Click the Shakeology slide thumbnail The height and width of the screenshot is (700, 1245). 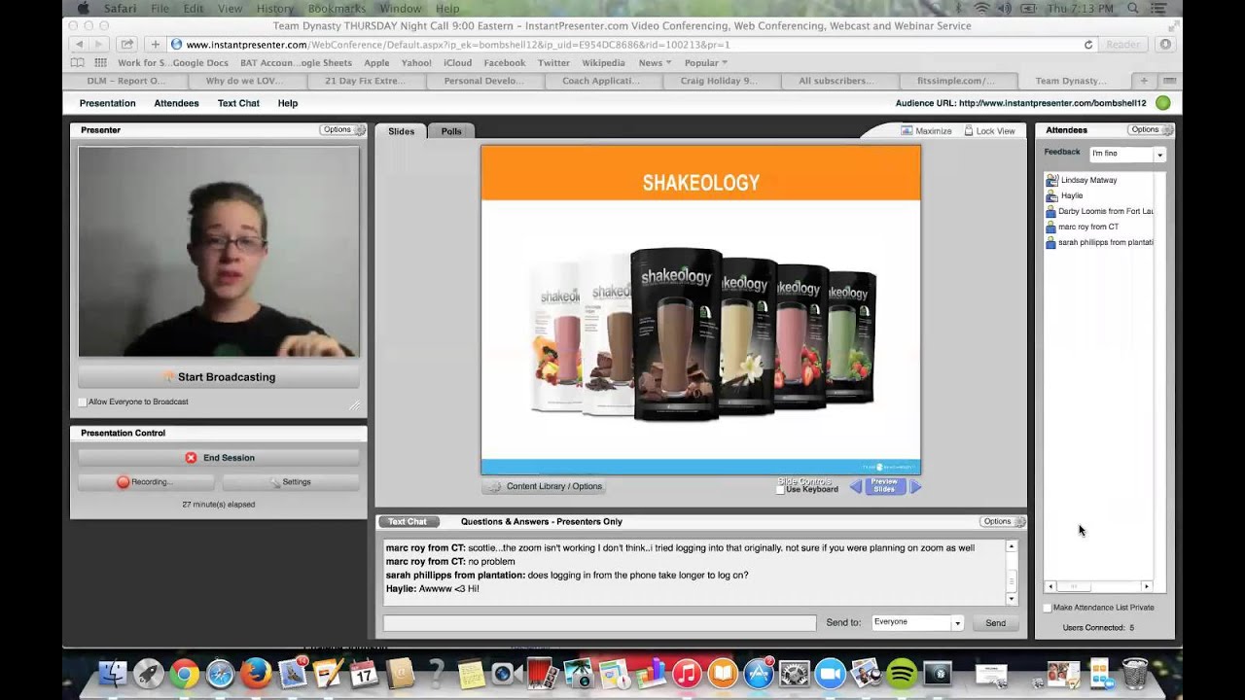[x=700, y=309]
